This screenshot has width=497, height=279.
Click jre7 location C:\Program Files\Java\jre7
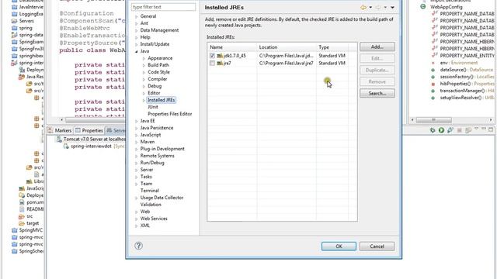pyautogui.click(x=287, y=64)
